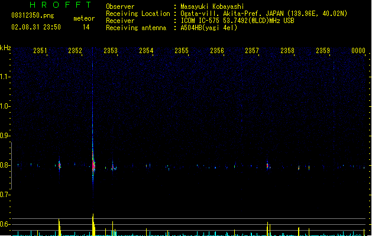Click the 1.0 kHz frequency label
The height and width of the screenshot is (236, 372).
5,106
